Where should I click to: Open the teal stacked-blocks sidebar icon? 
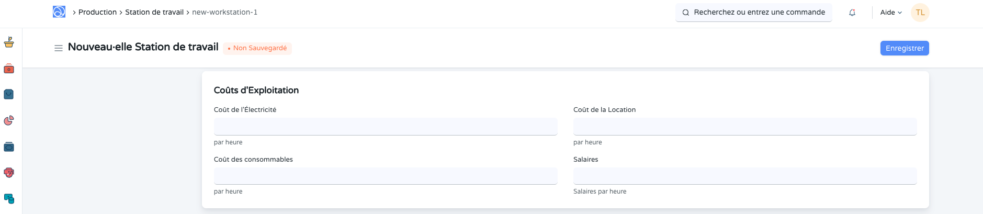click(9, 199)
